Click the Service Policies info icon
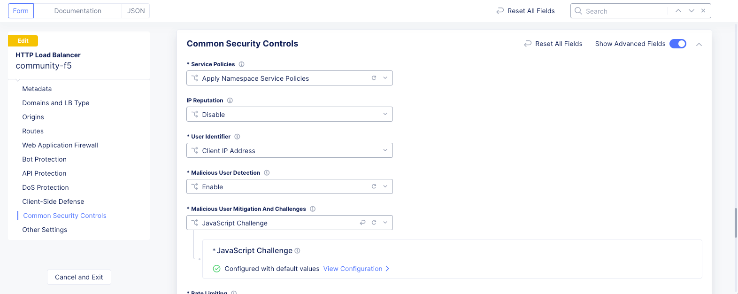The width and height of the screenshot is (738, 294). click(x=242, y=64)
